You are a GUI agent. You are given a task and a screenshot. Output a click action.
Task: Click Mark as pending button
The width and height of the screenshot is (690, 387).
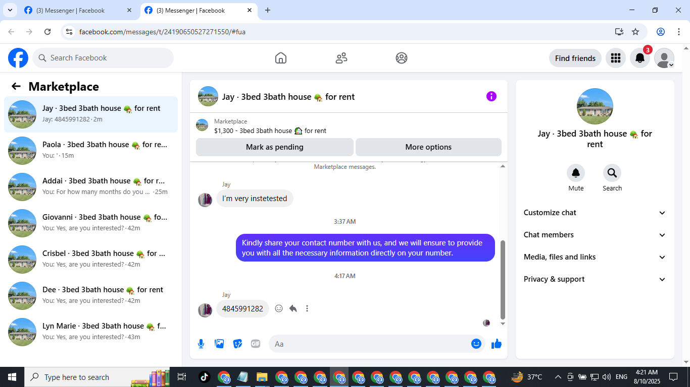tap(275, 147)
